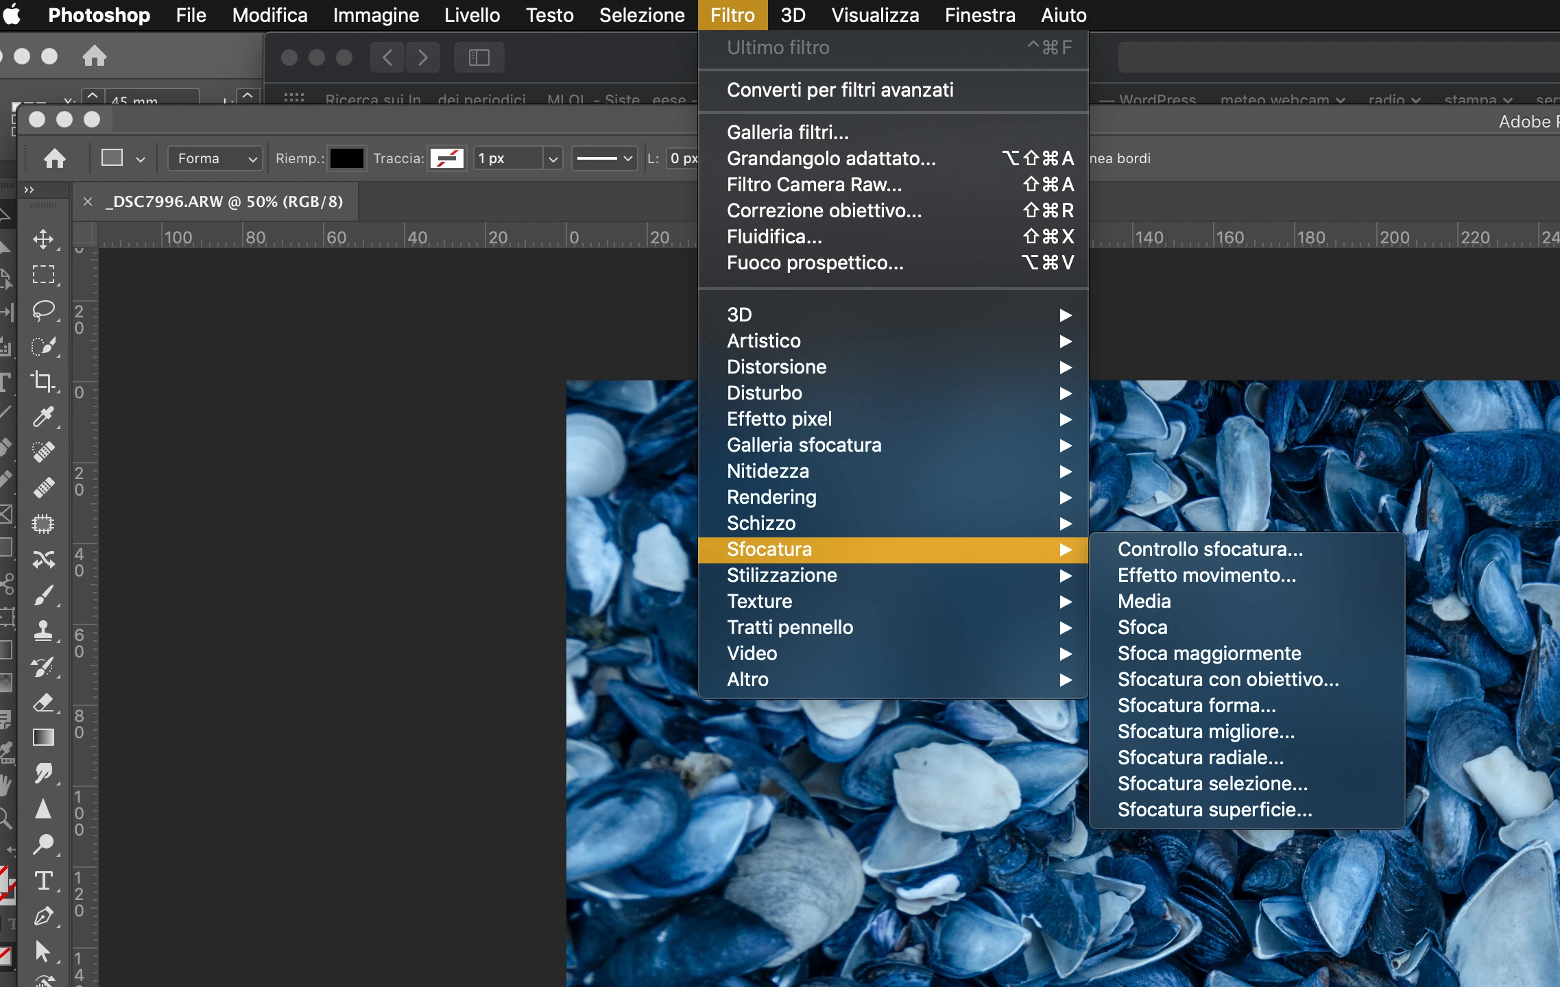Open the Riemp. fill color swatch

pos(346,159)
